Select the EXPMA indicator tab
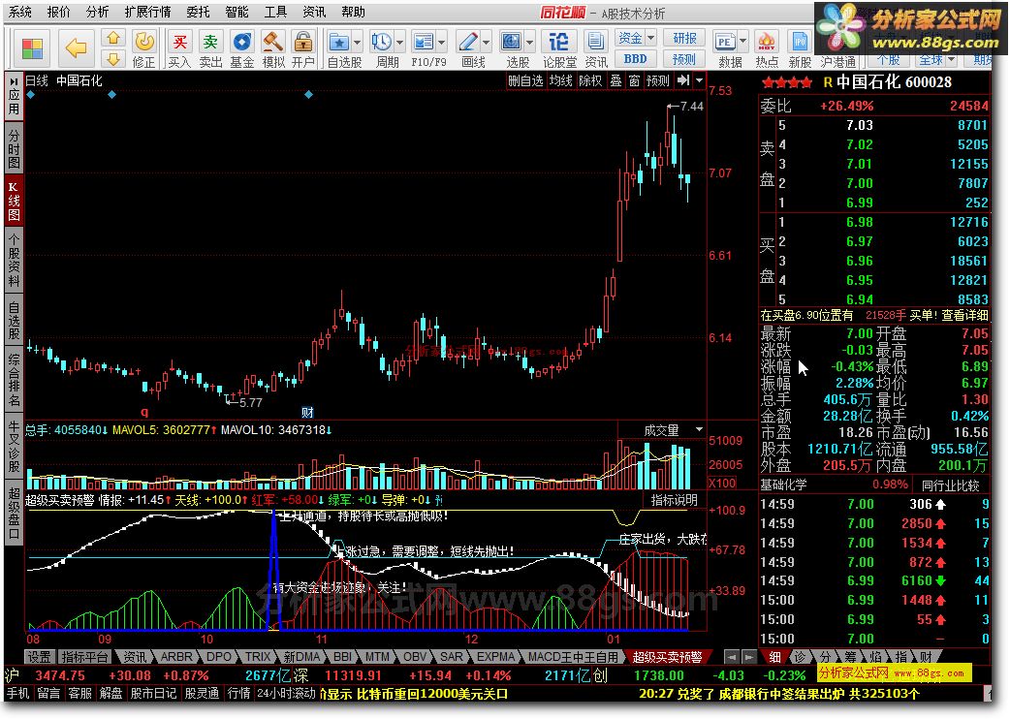Screen dimensions: 1010x719 tap(494, 657)
